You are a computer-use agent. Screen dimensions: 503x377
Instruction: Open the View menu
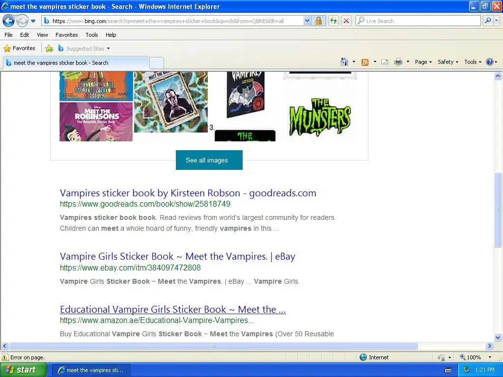42,35
